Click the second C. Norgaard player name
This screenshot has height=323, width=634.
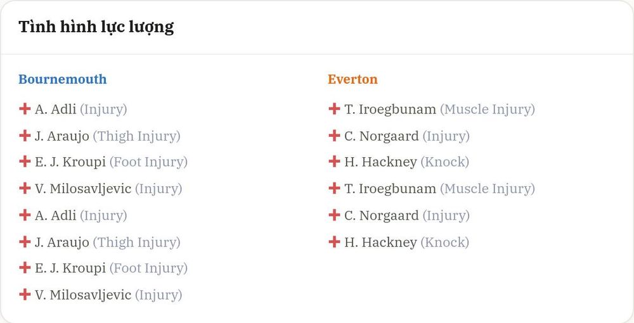(x=381, y=215)
